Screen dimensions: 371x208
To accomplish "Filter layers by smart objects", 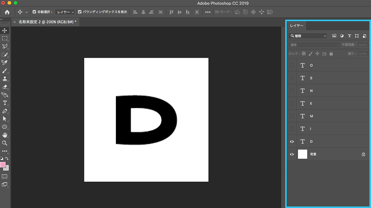I will pos(364,36).
